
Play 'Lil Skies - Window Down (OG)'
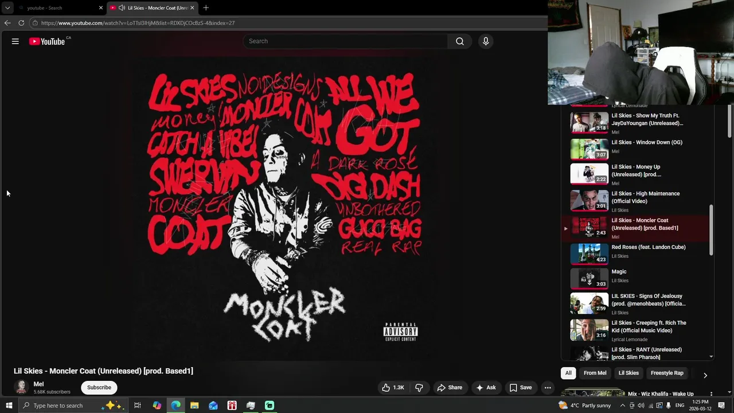point(637,149)
